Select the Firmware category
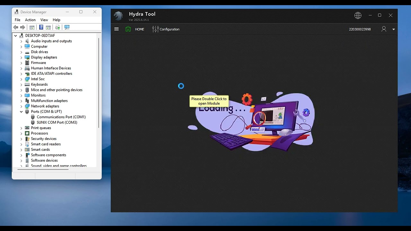 (39, 63)
